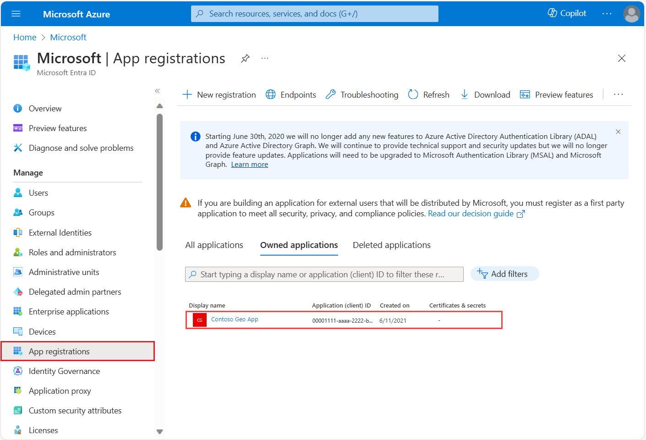Open Endpoints from the toolbar
Viewport: 646px width, 440px height.
290,94
